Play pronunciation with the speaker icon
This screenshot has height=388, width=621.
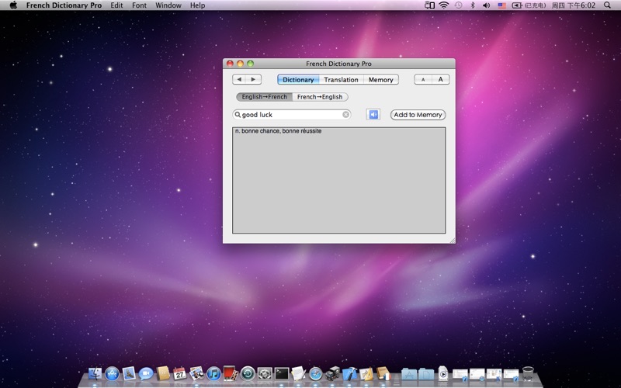coord(373,114)
